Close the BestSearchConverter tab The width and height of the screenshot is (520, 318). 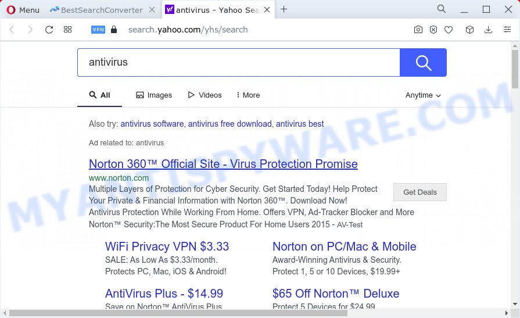tap(152, 10)
